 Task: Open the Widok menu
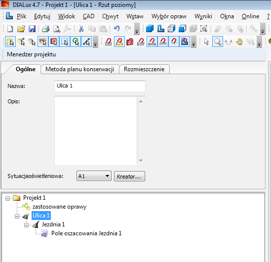67,16
